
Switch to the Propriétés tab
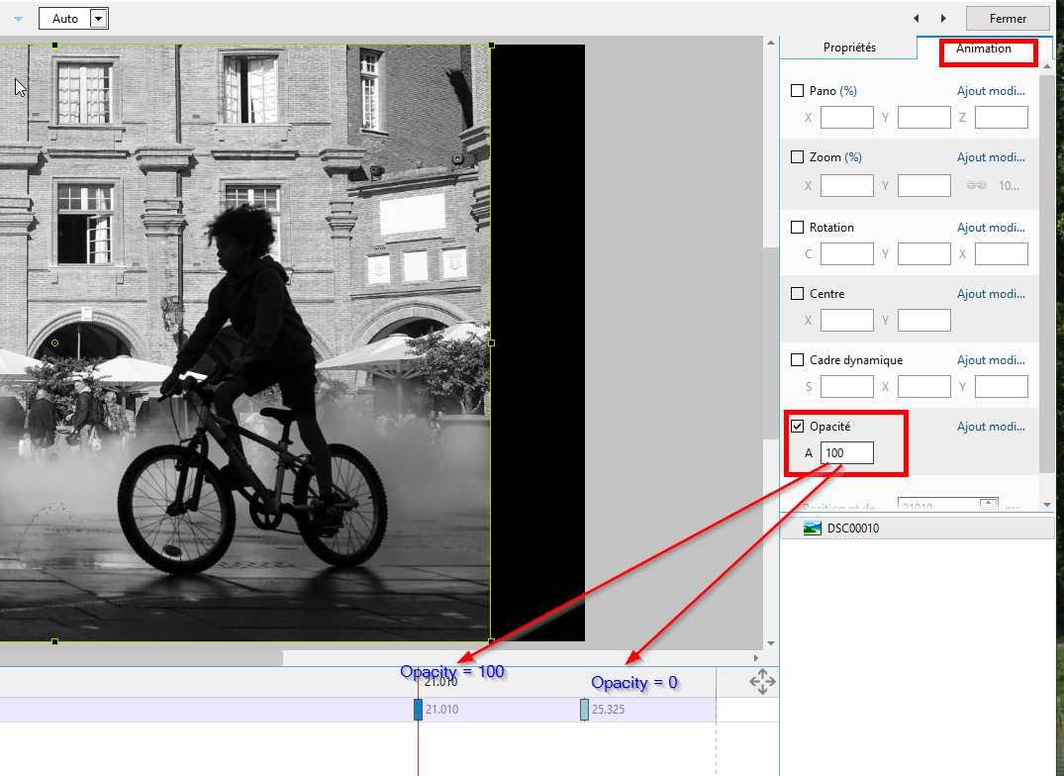[x=849, y=48]
